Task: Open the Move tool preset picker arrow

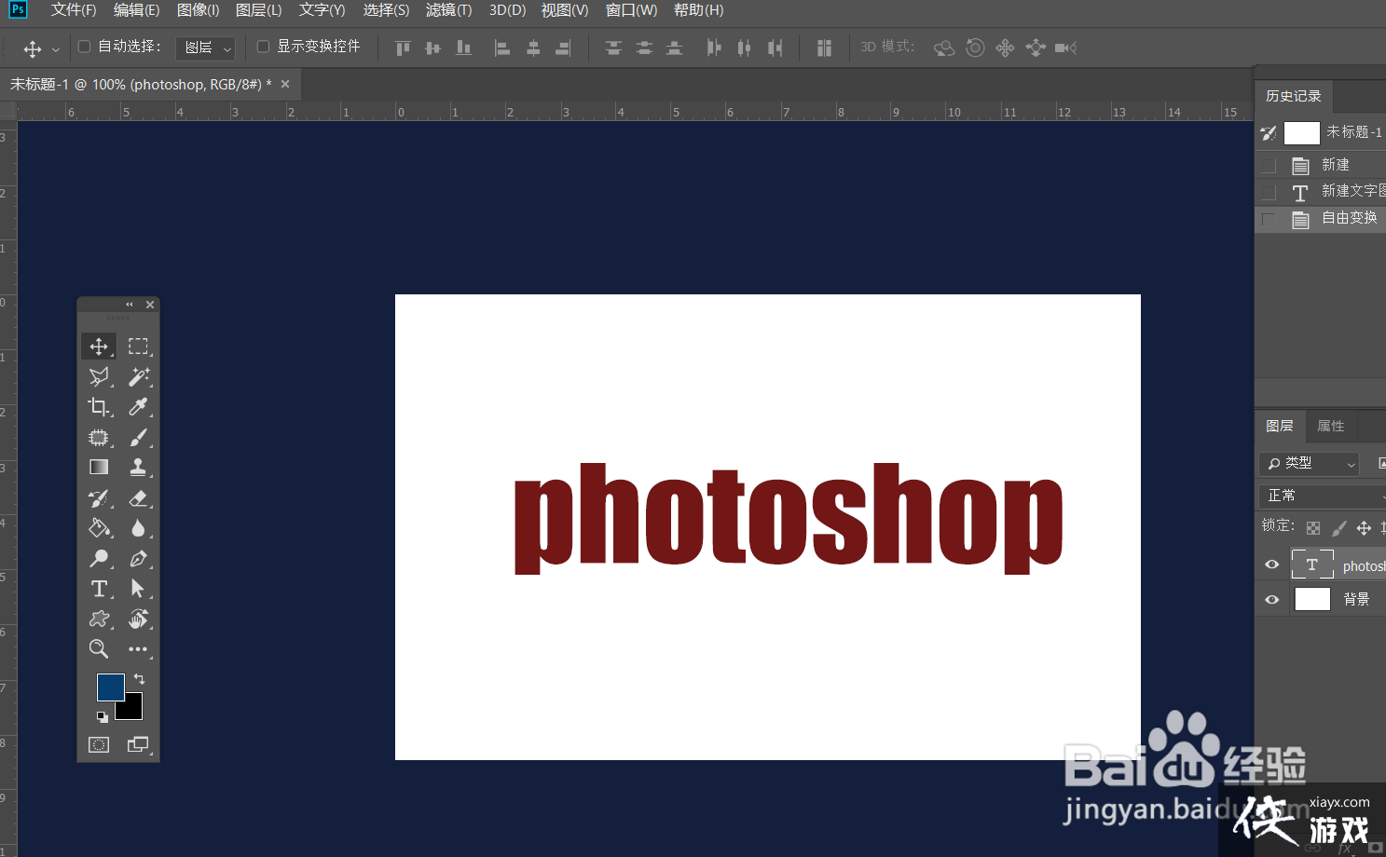Action: pos(56,48)
